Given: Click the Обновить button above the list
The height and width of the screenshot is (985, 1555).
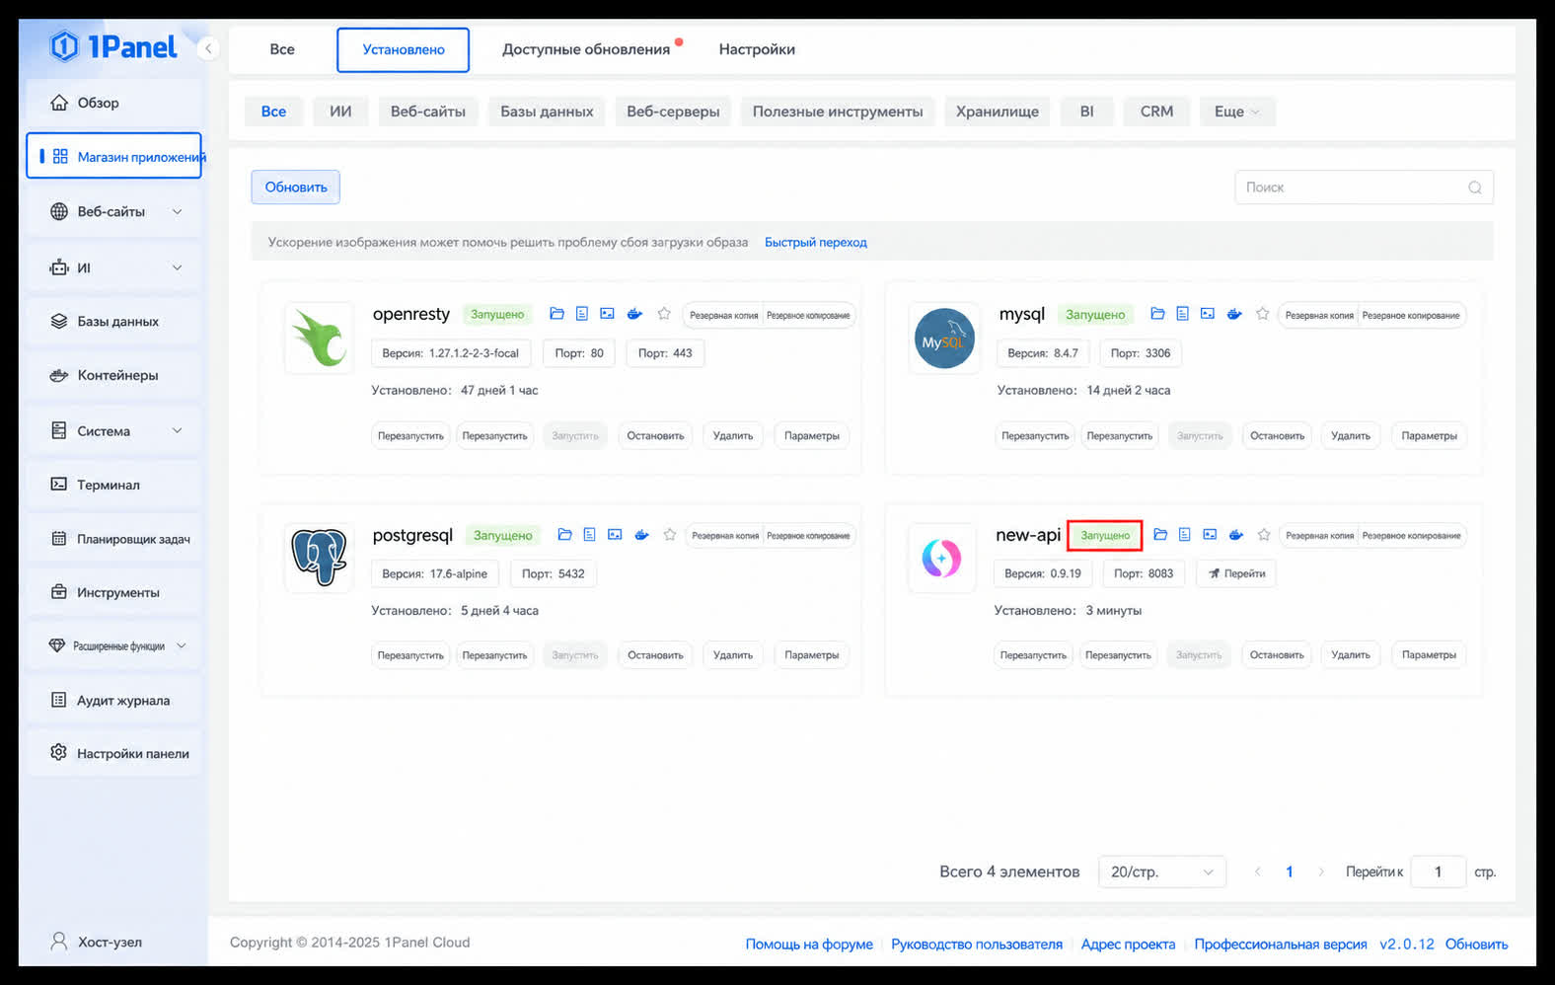Looking at the screenshot, I should pos(296,188).
